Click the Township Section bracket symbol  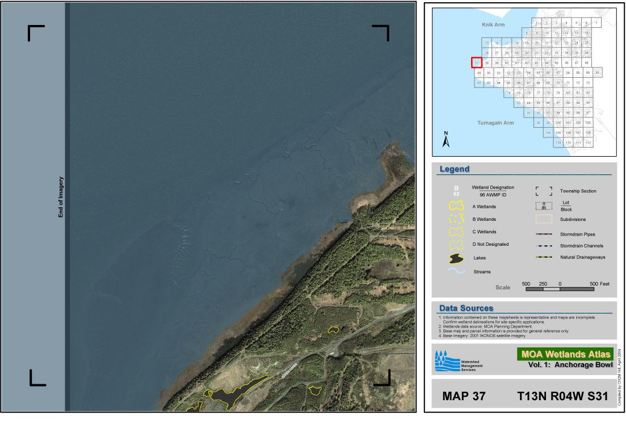(x=545, y=191)
